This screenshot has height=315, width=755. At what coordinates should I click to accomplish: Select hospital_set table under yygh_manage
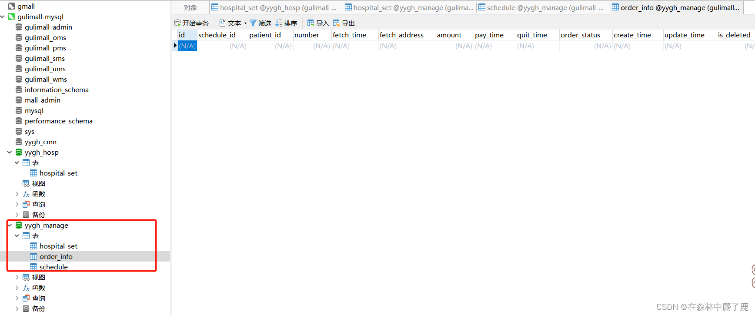[58, 246]
